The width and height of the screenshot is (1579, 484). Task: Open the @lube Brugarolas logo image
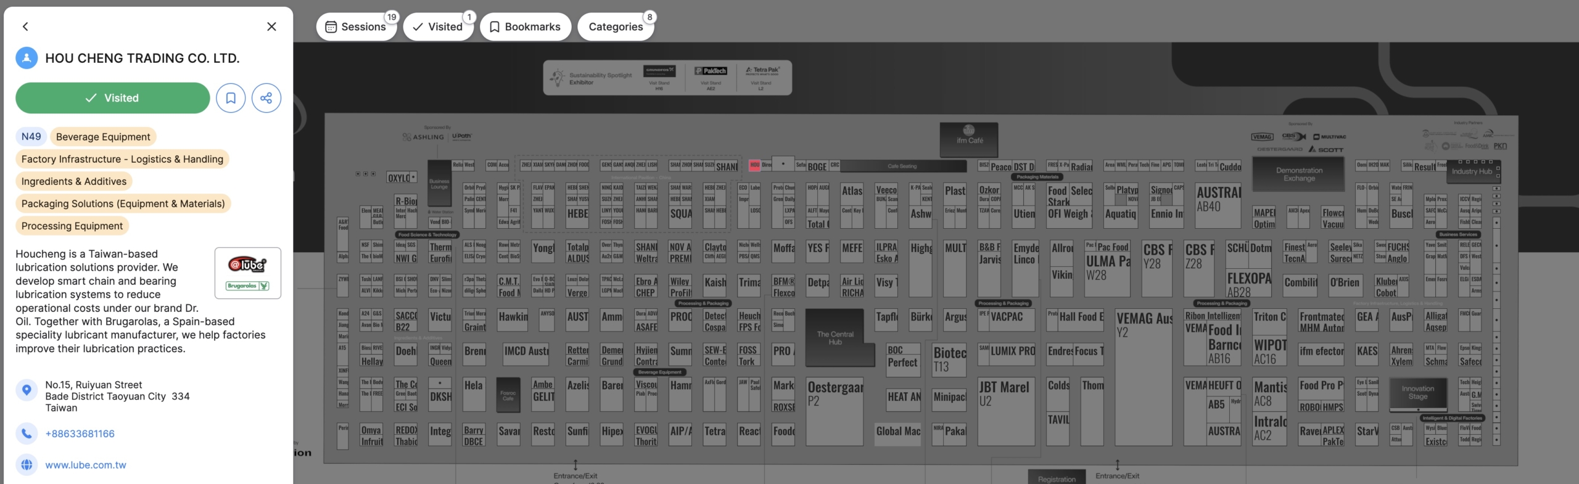pyautogui.click(x=248, y=273)
